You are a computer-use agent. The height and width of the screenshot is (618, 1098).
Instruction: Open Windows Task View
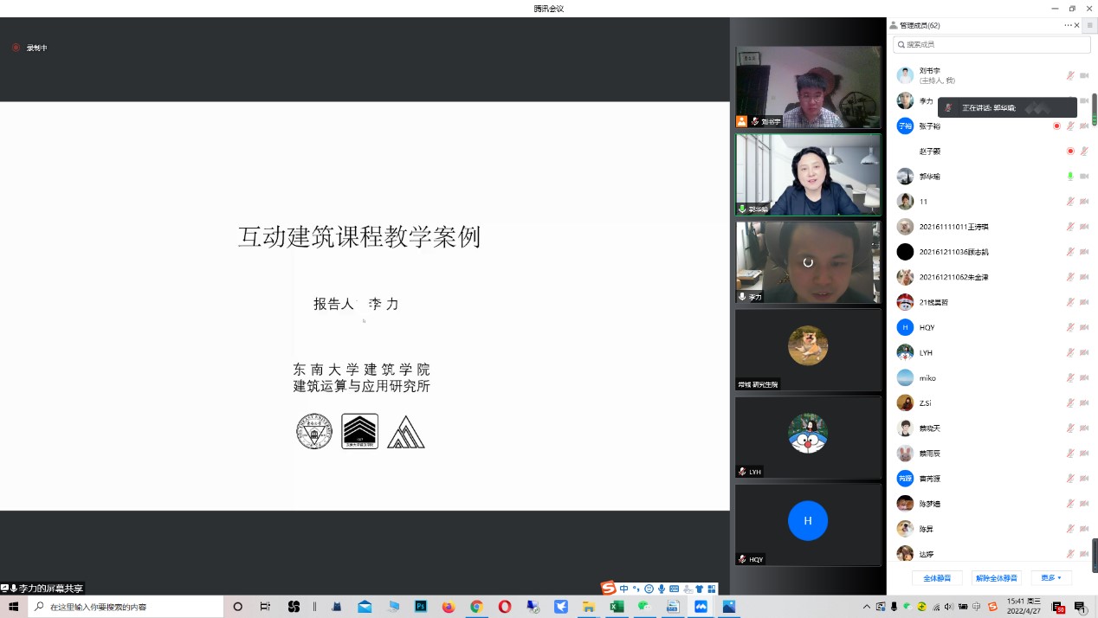click(266, 607)
